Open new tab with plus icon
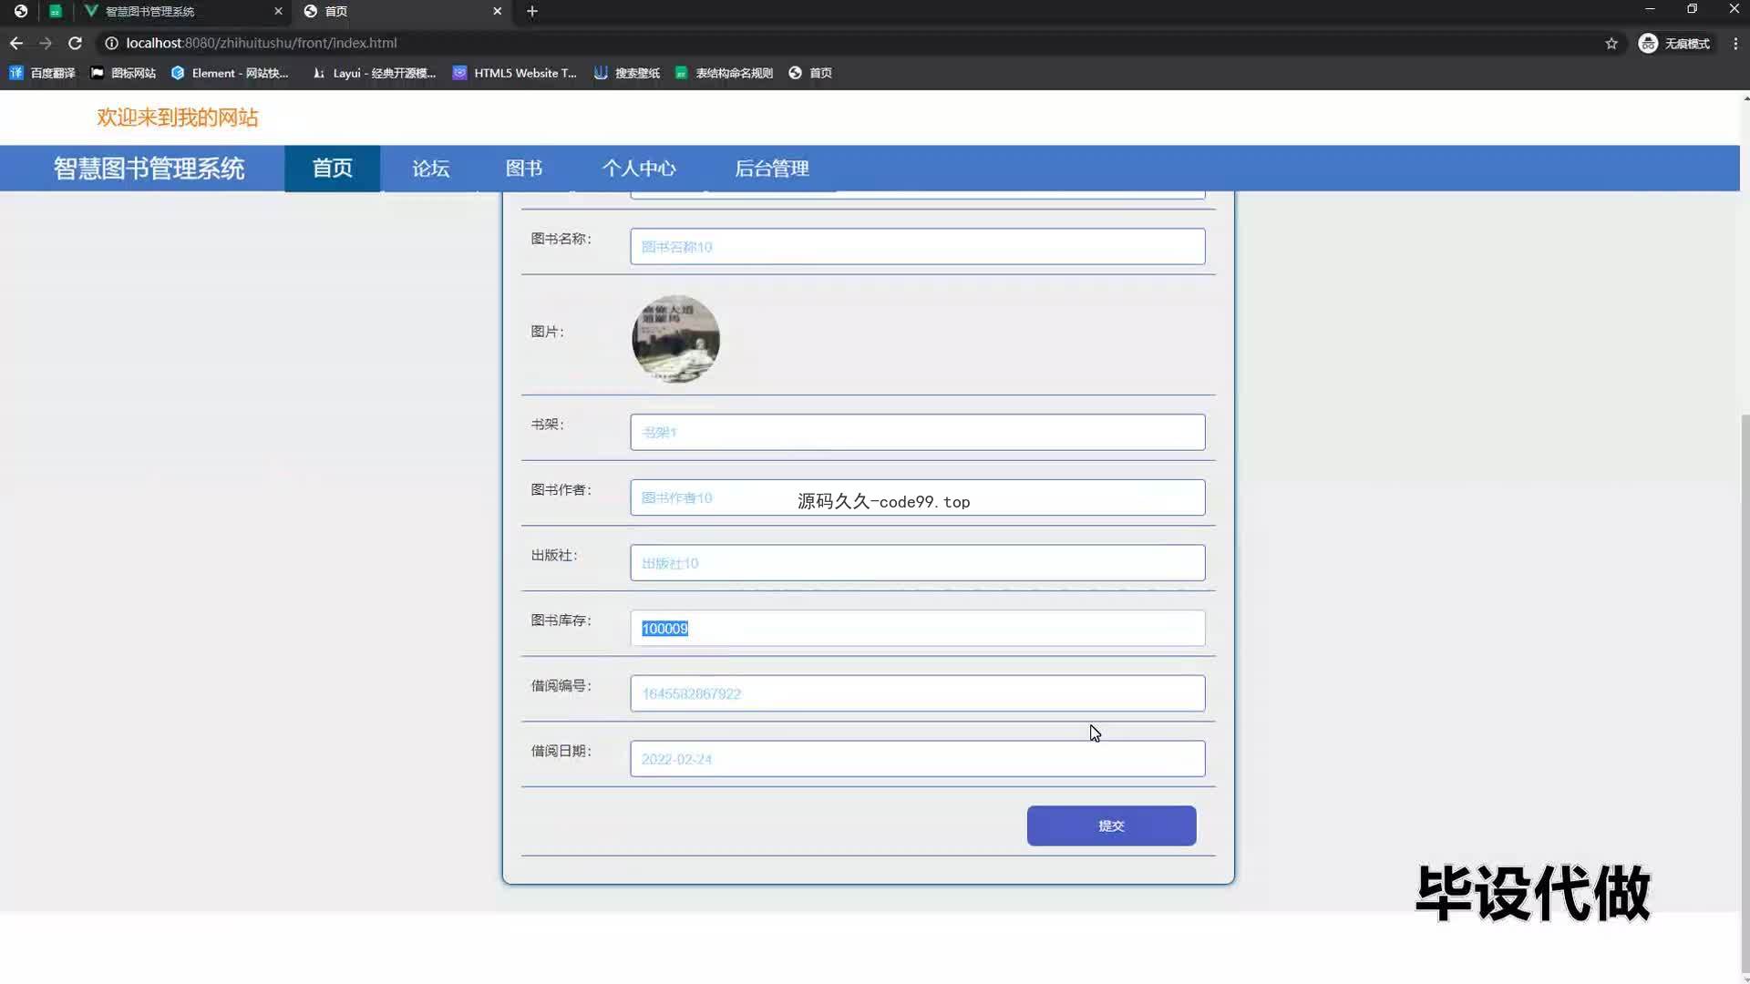 point(532,11)
